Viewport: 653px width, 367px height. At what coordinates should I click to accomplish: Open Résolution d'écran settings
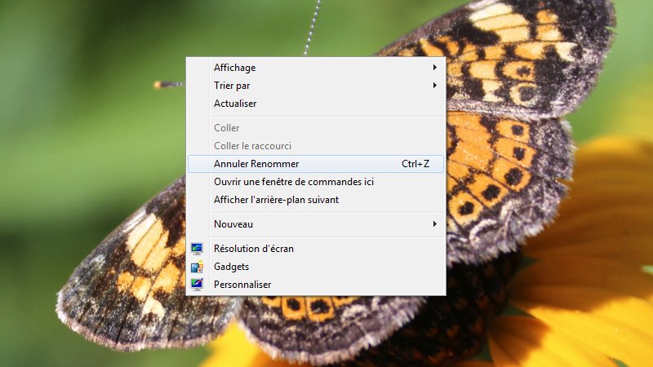[316, 249]
